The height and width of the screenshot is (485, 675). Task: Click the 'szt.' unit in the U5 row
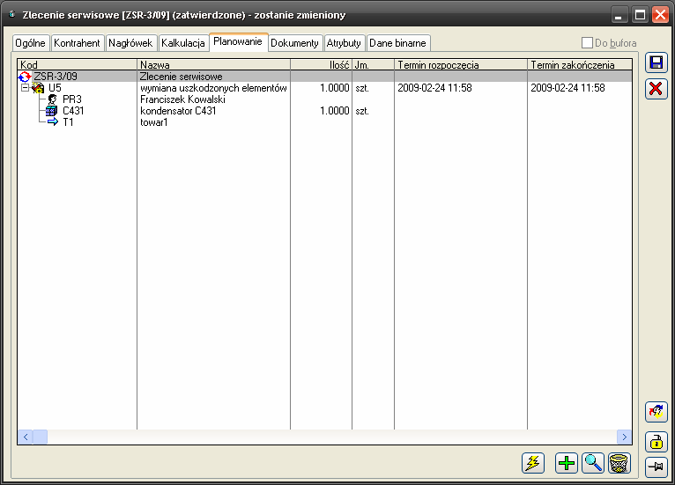(x=362, y=88)
